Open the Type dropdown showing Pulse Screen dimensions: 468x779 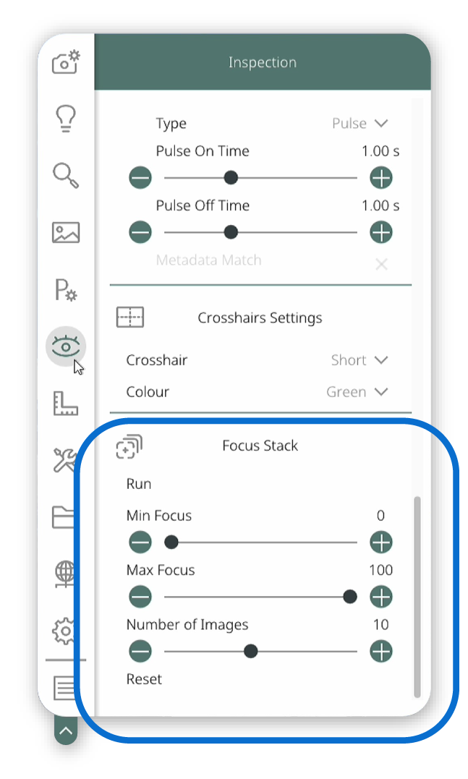coord(360,123)
